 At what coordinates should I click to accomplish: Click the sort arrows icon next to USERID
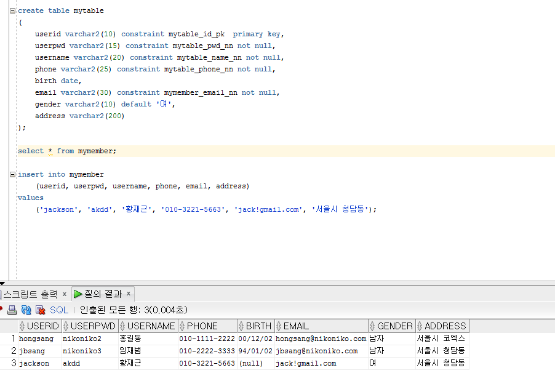(22, 326)
